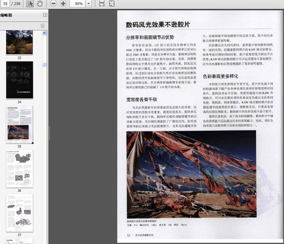
Task: Go to page 37 thumbnail
Action: pyautogui.click(x=19, y=212)
